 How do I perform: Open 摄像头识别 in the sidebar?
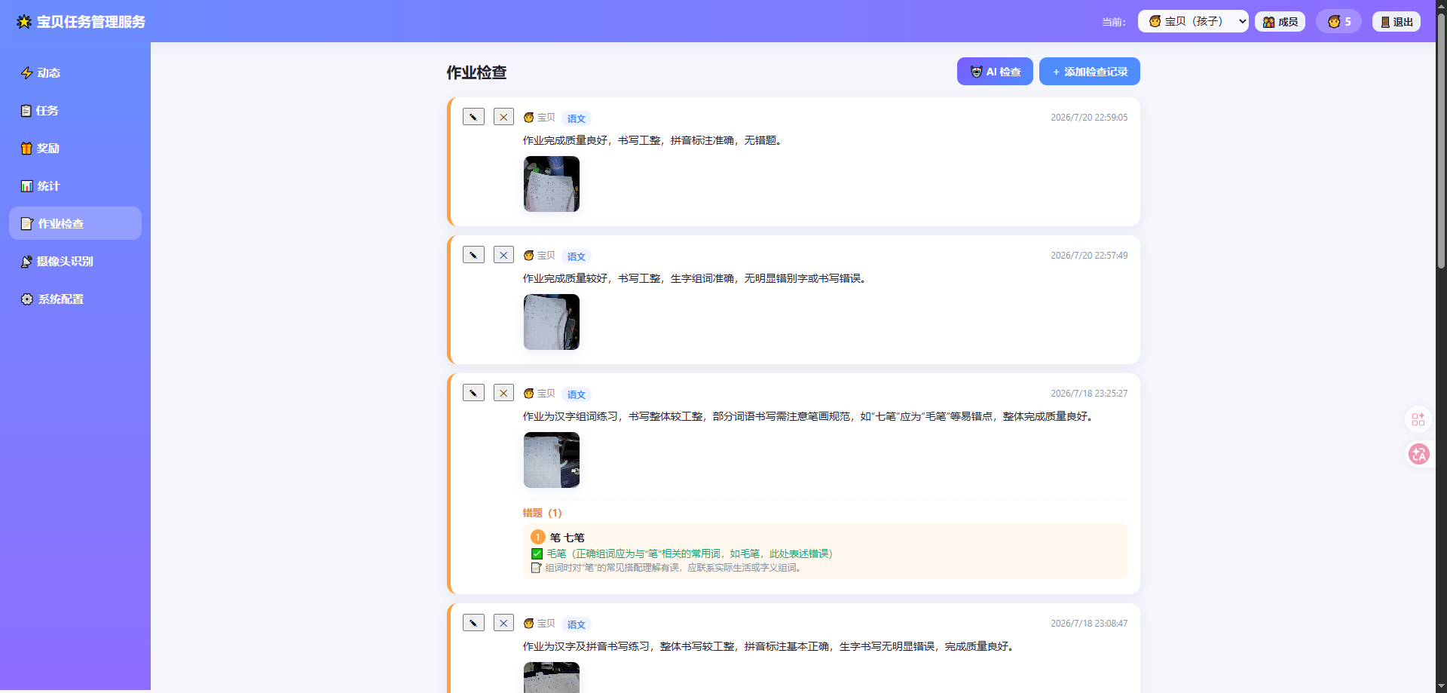tap(75, 262)
